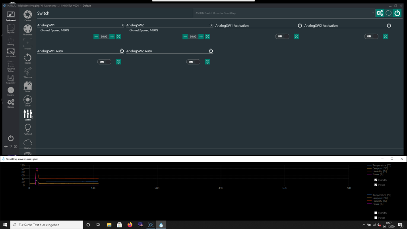Open the Camera equipment tab
The height and width of the screenshot is (229, 407).
(27, 15)
